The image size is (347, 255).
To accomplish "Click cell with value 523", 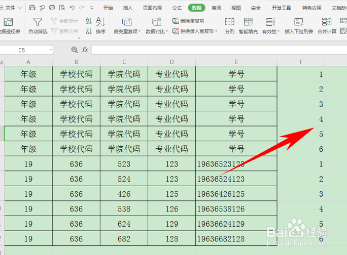I will click(124, 164).
